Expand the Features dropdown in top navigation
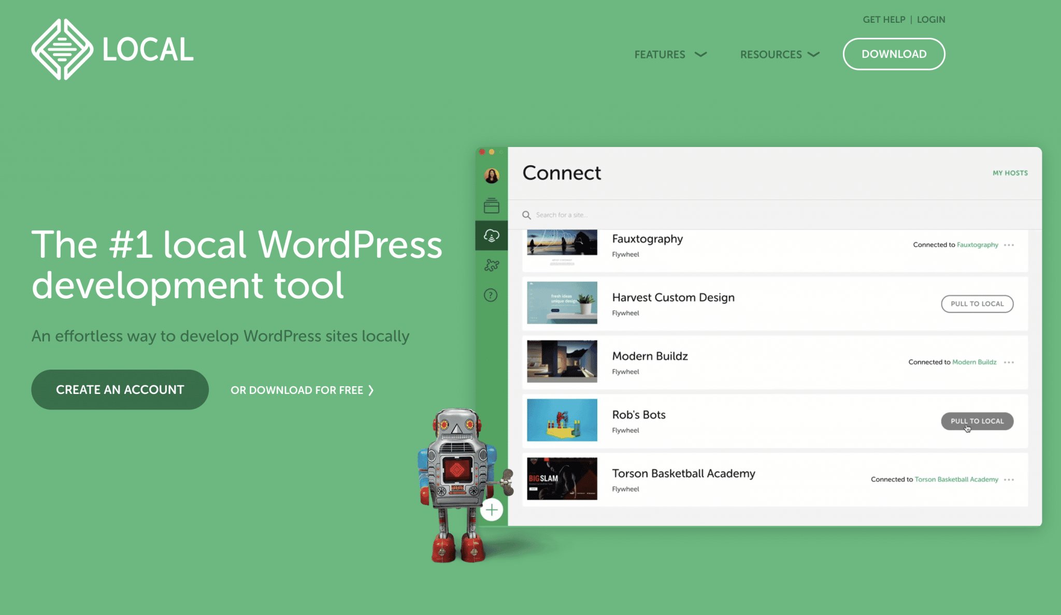The width and height of the screenshot is (1061, 615). 670,54
